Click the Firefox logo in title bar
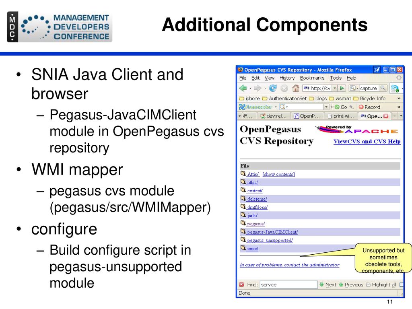 pyautogui.click(x=241, y=70)
